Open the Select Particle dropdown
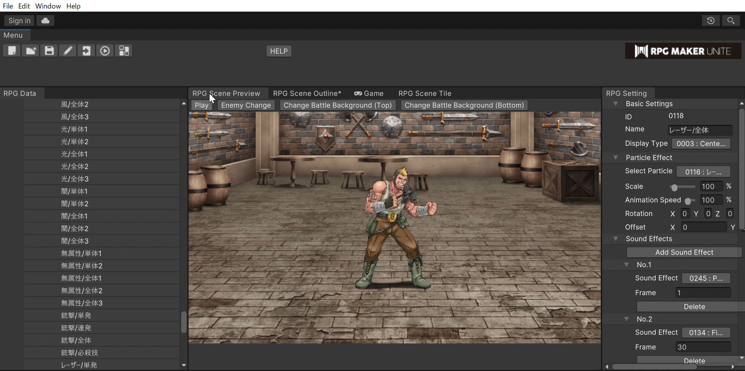The width and height of the screenshot is (745, 371). 703,172
